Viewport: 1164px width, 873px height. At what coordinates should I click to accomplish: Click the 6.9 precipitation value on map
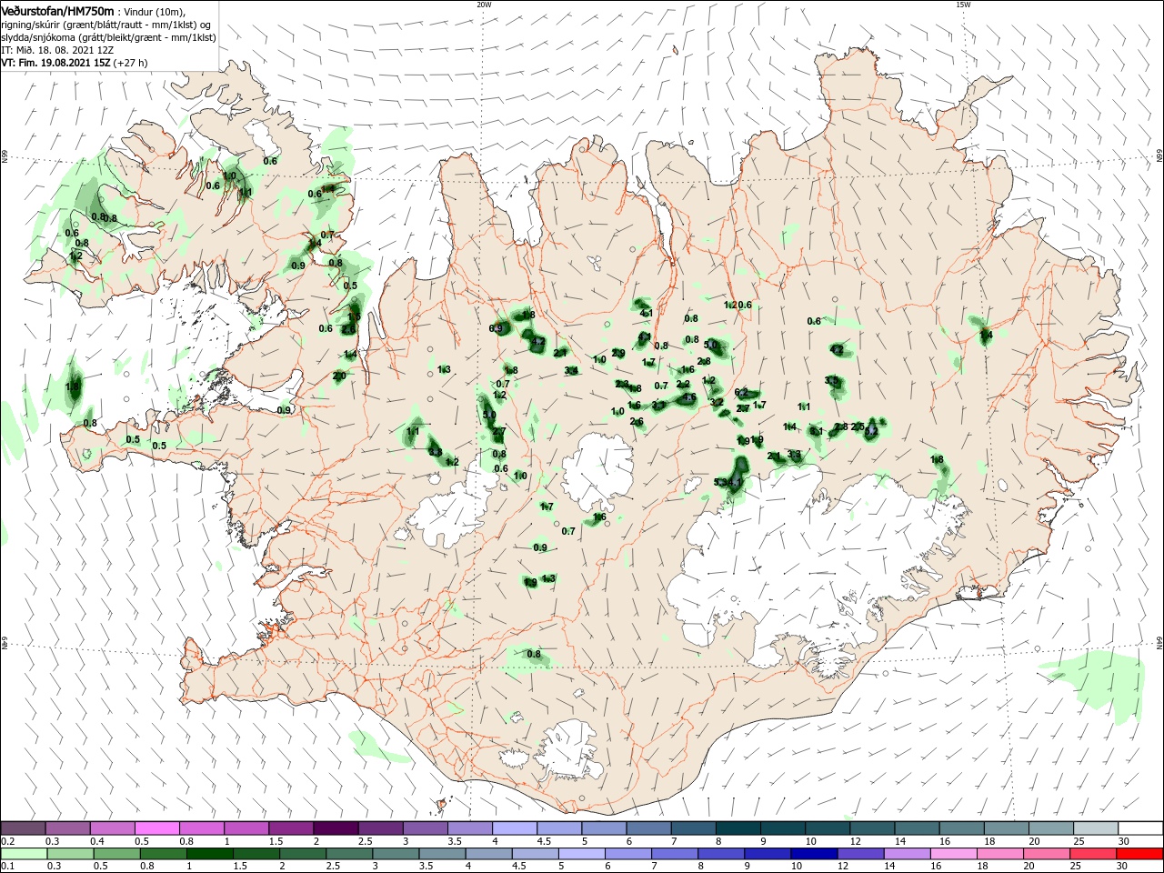(496, 328)
